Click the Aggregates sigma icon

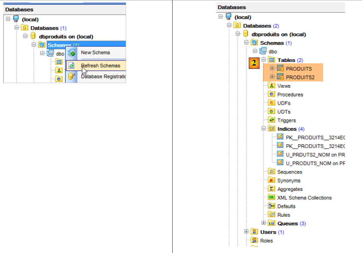coord(271,189)
